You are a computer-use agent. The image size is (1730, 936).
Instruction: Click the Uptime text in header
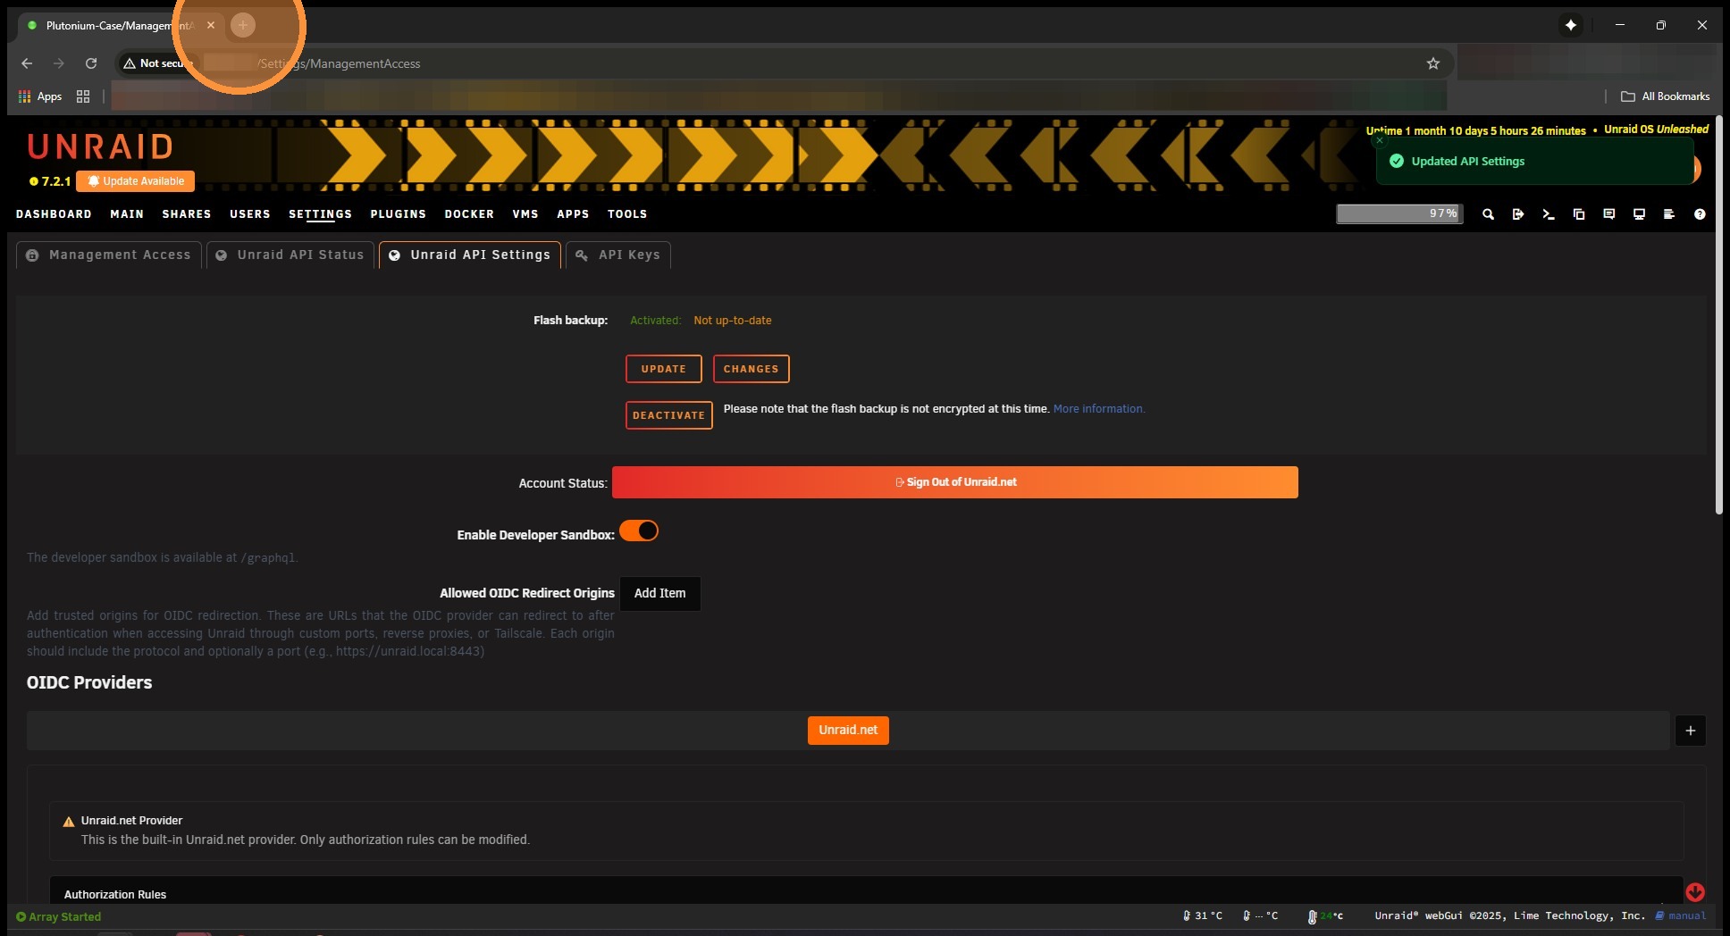pyautogui.click(x=1475, y=130)
